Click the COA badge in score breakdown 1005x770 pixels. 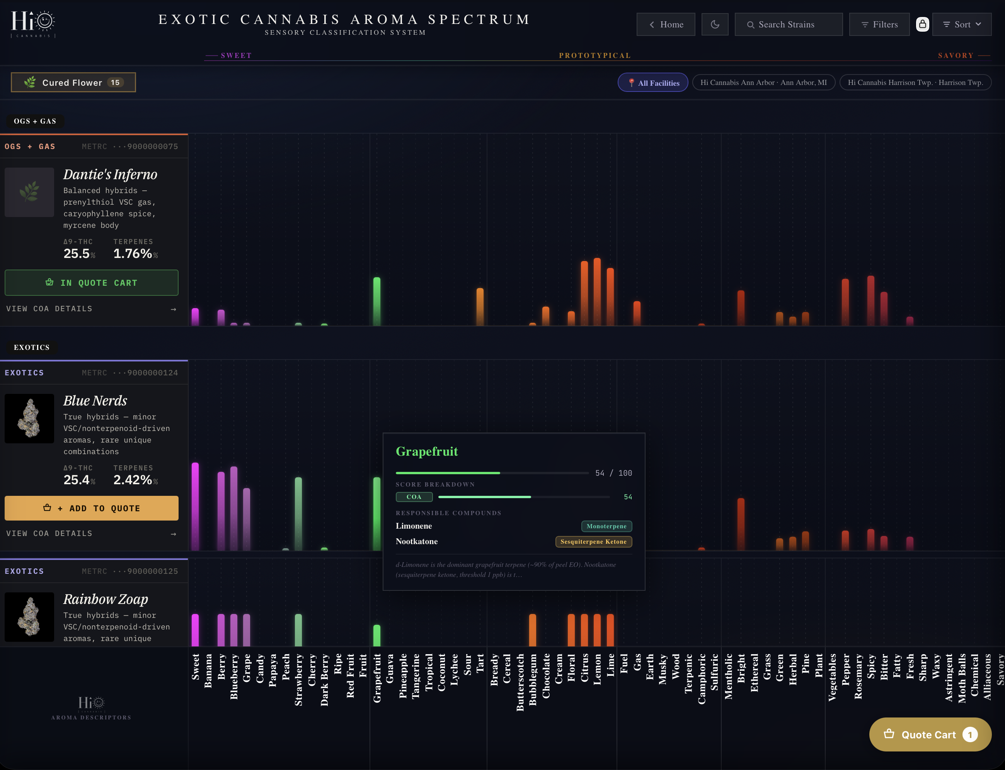pos(414,497)
